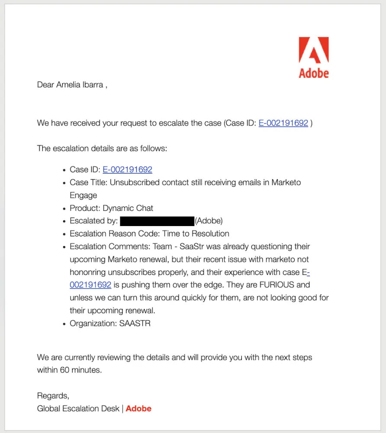Image resolution: width=386 pixels, height=433 pixels.
Task: Click the redacted black bar after 'Escalated by'
Action: pos(157,221)
